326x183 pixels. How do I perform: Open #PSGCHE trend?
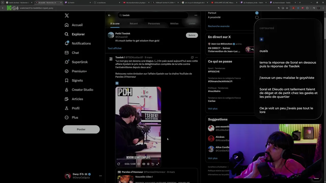pos(214,71)
